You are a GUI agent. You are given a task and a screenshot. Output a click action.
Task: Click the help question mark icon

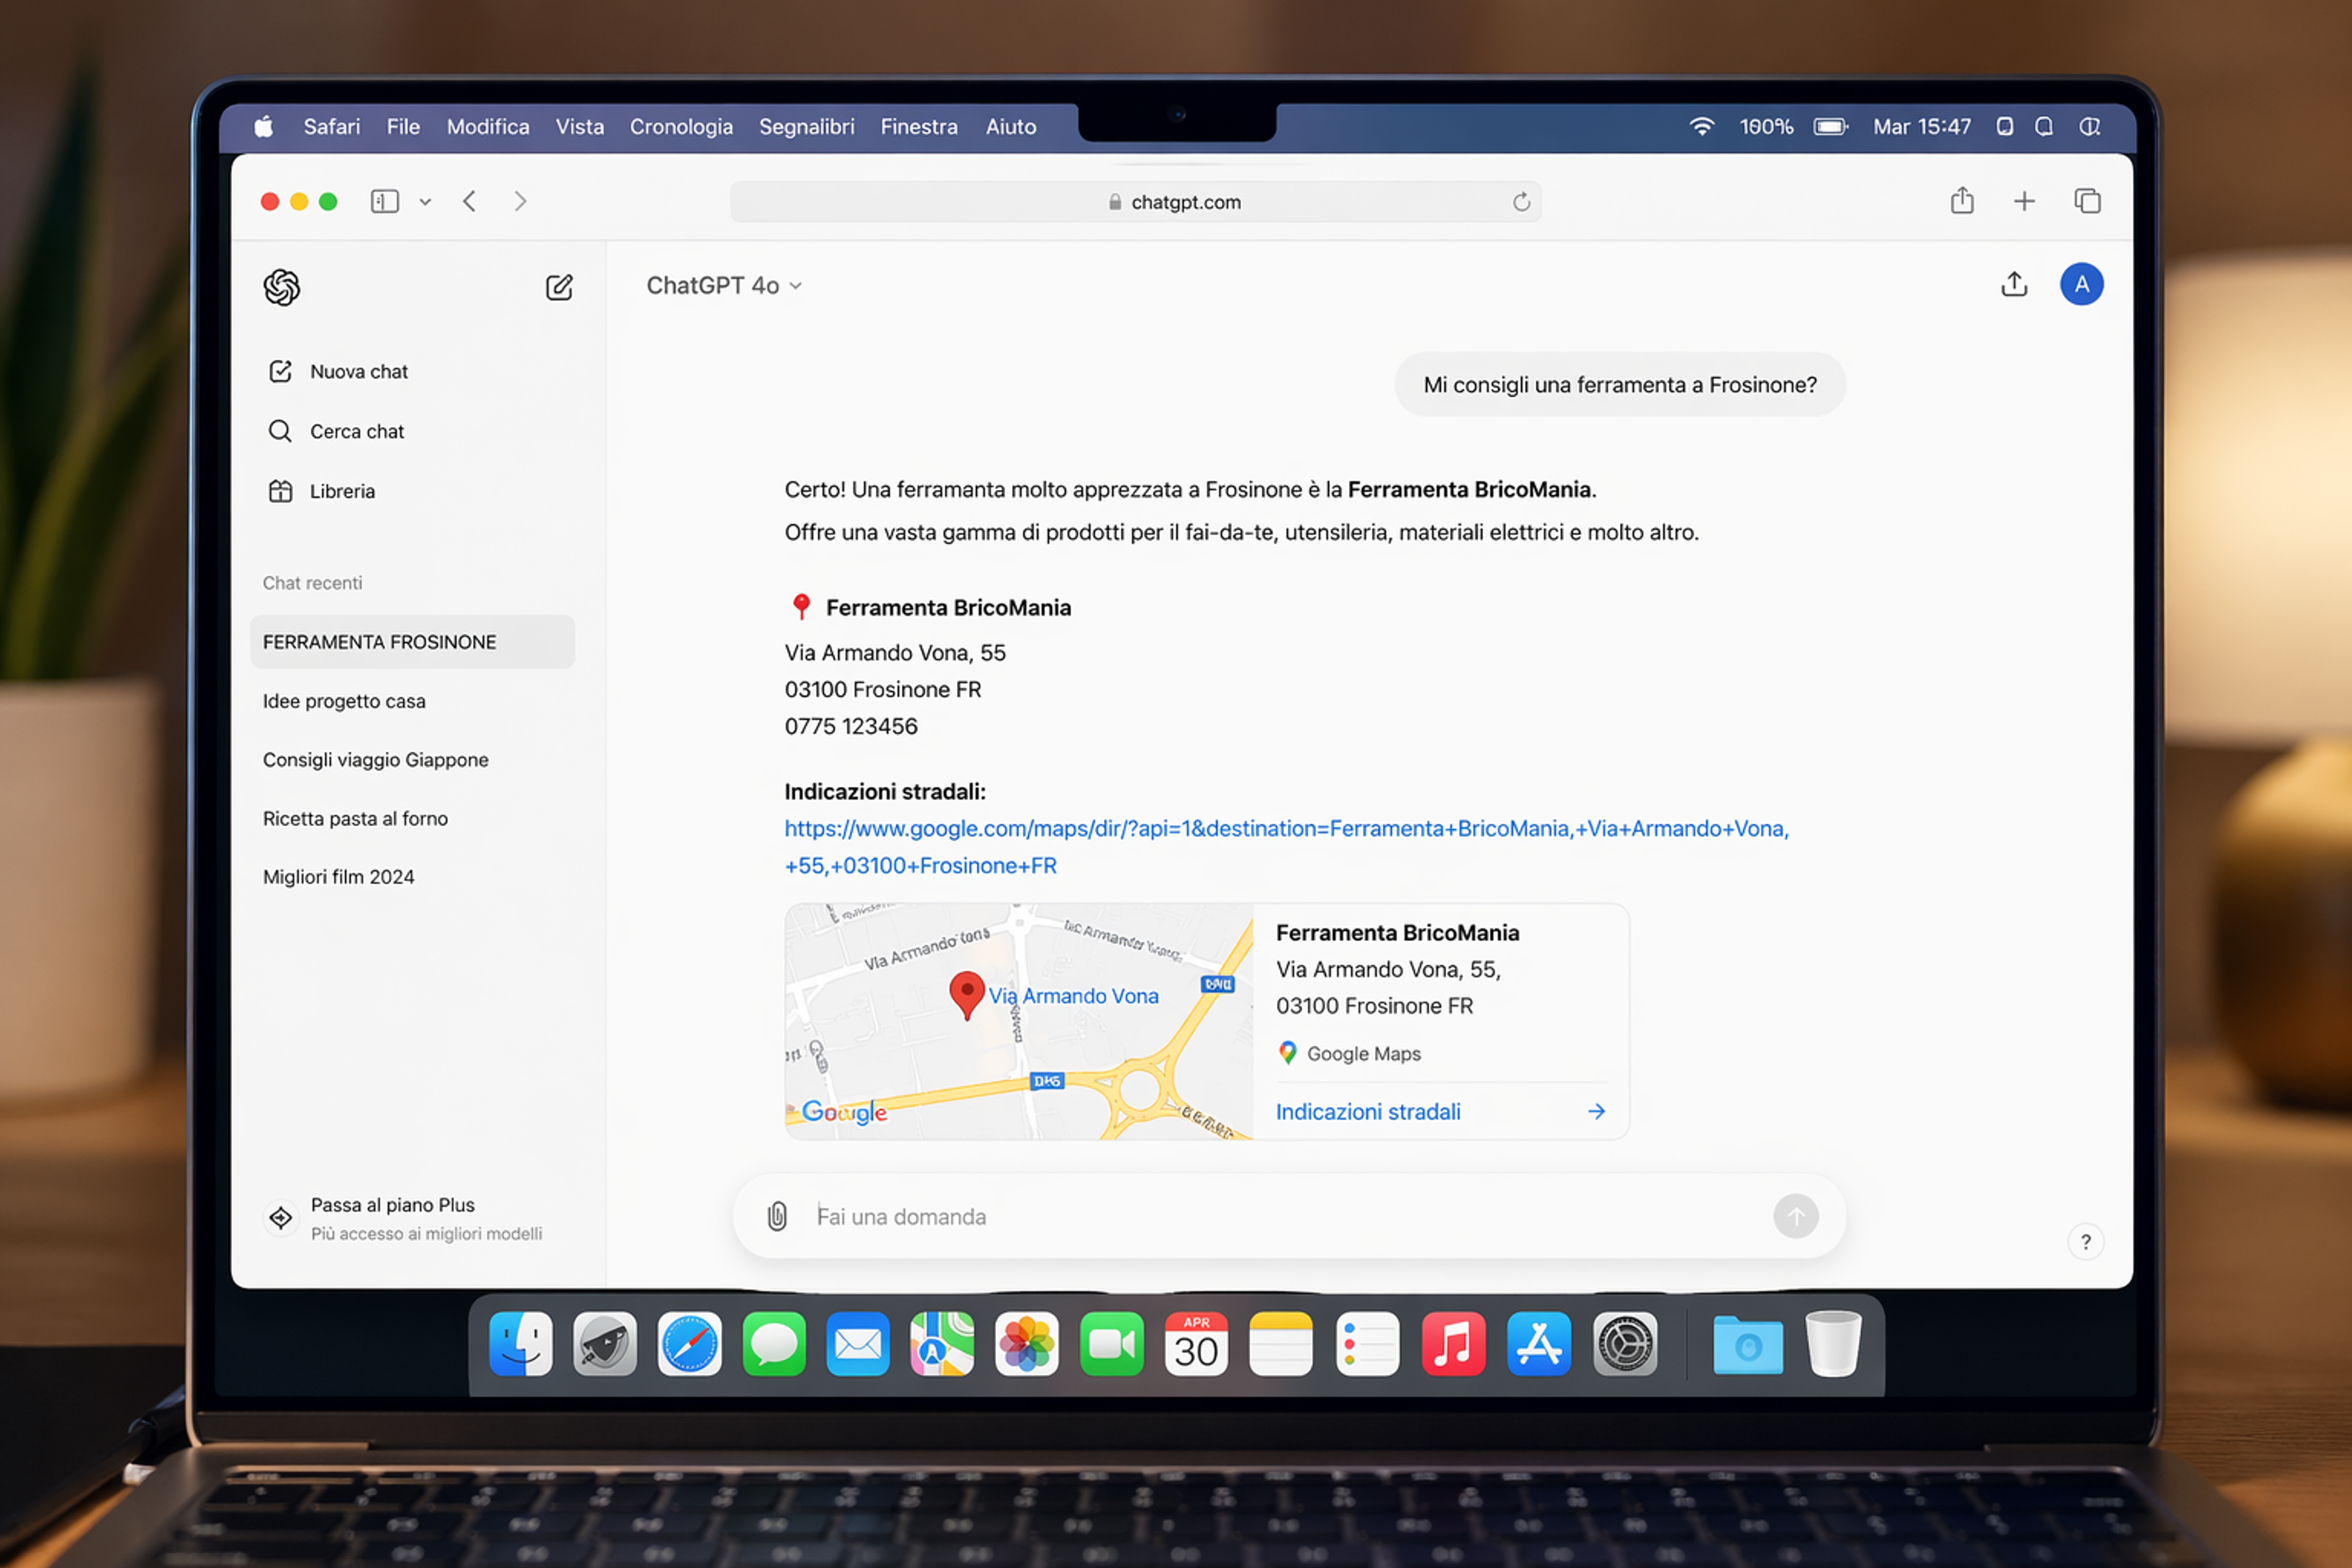point(2085,1242)
